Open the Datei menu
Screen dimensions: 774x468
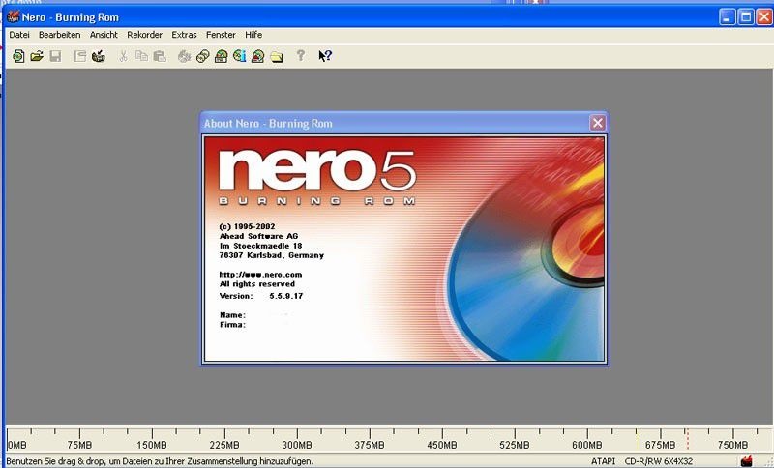pyautogui.click(x=19, y=35)
